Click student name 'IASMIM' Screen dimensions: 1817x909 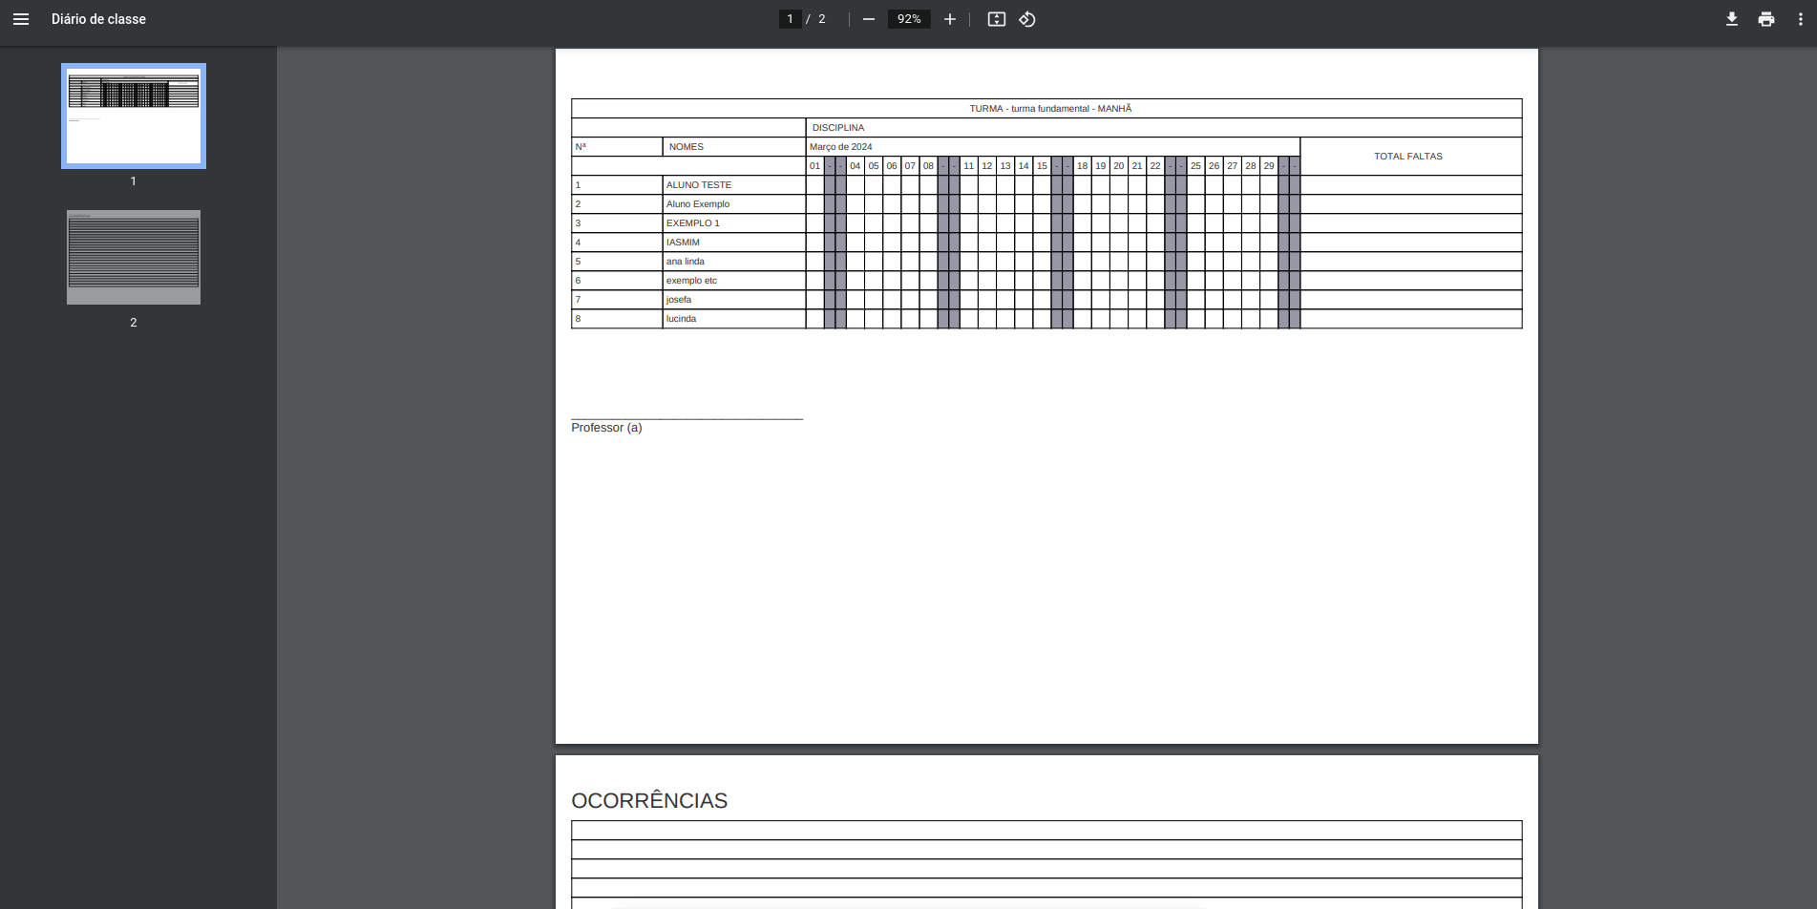tap(683, 243)
